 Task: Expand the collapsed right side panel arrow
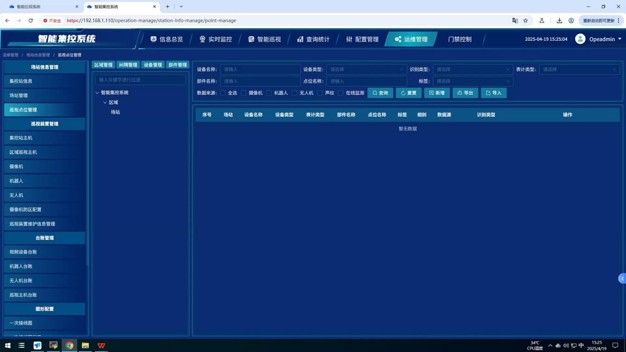(622, 278)
